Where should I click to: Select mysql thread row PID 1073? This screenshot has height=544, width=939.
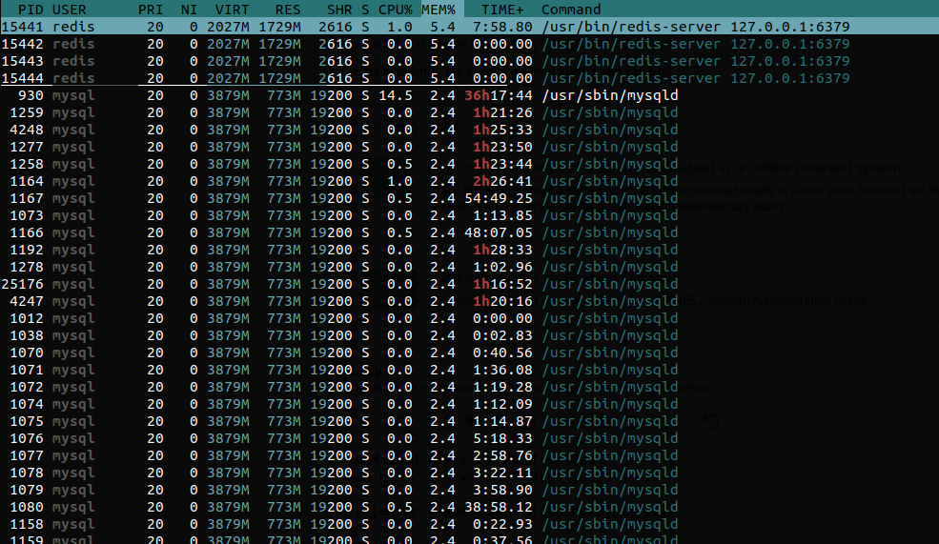tap(469, 215)
